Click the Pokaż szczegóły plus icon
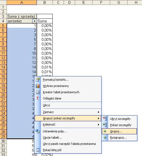Screen dimensions: 142x156 [x=105, y=125]
